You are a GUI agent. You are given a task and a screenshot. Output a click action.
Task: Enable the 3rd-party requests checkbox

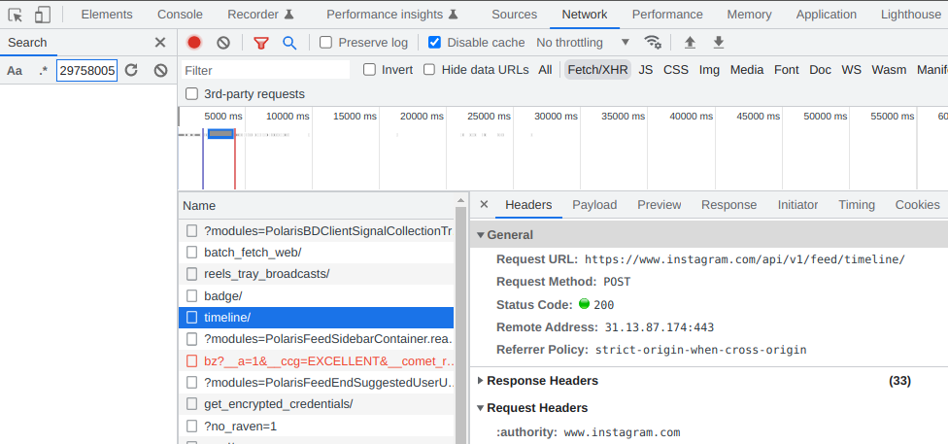click(x=191, y=94)
